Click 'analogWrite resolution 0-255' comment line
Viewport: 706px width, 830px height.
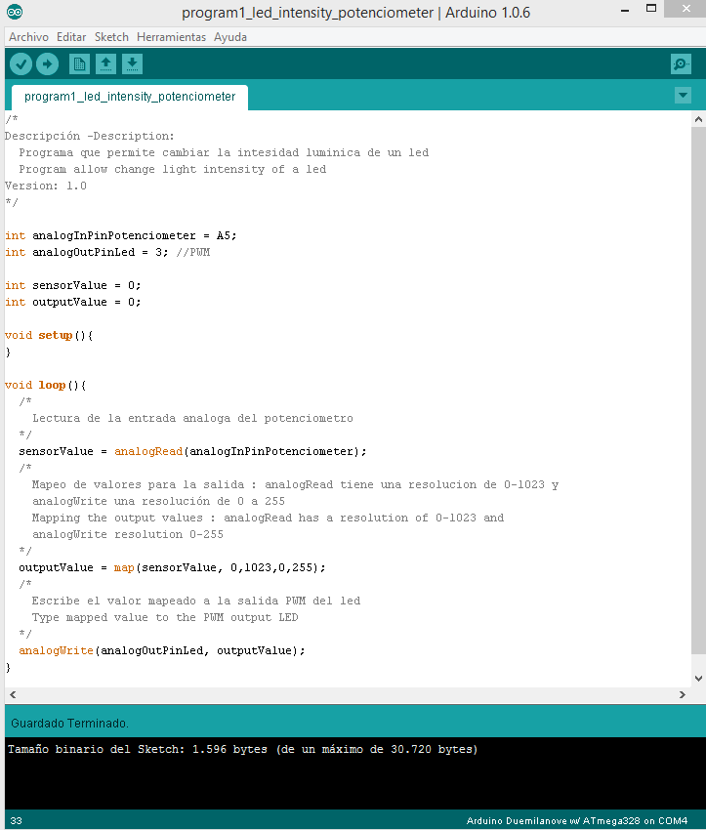click(x=128, y=535)
